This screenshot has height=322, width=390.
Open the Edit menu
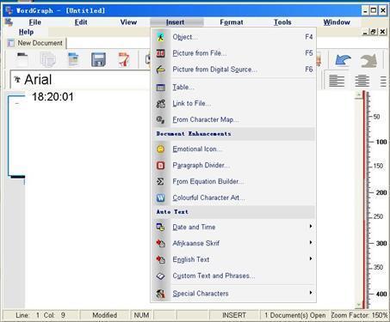pos(81,22)
